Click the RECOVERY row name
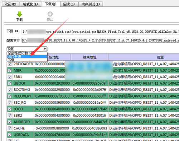Image resolution: width=179 pixels, height=141 pixels. (x=23, y=96)
